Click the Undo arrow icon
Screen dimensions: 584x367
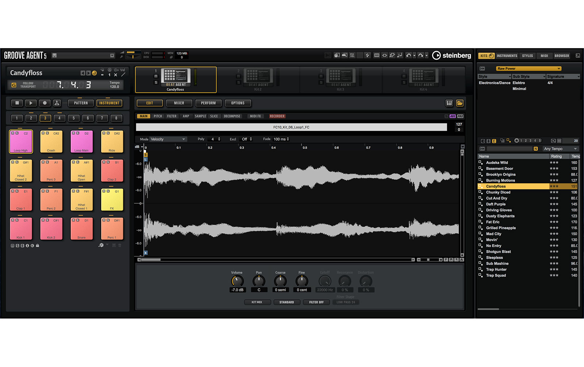coord(408,55)
